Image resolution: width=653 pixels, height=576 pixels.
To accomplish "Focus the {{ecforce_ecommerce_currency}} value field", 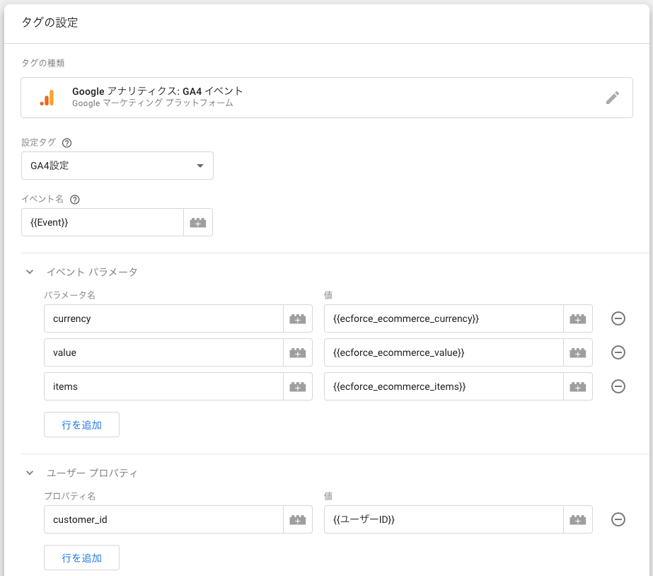I will 444,318.
